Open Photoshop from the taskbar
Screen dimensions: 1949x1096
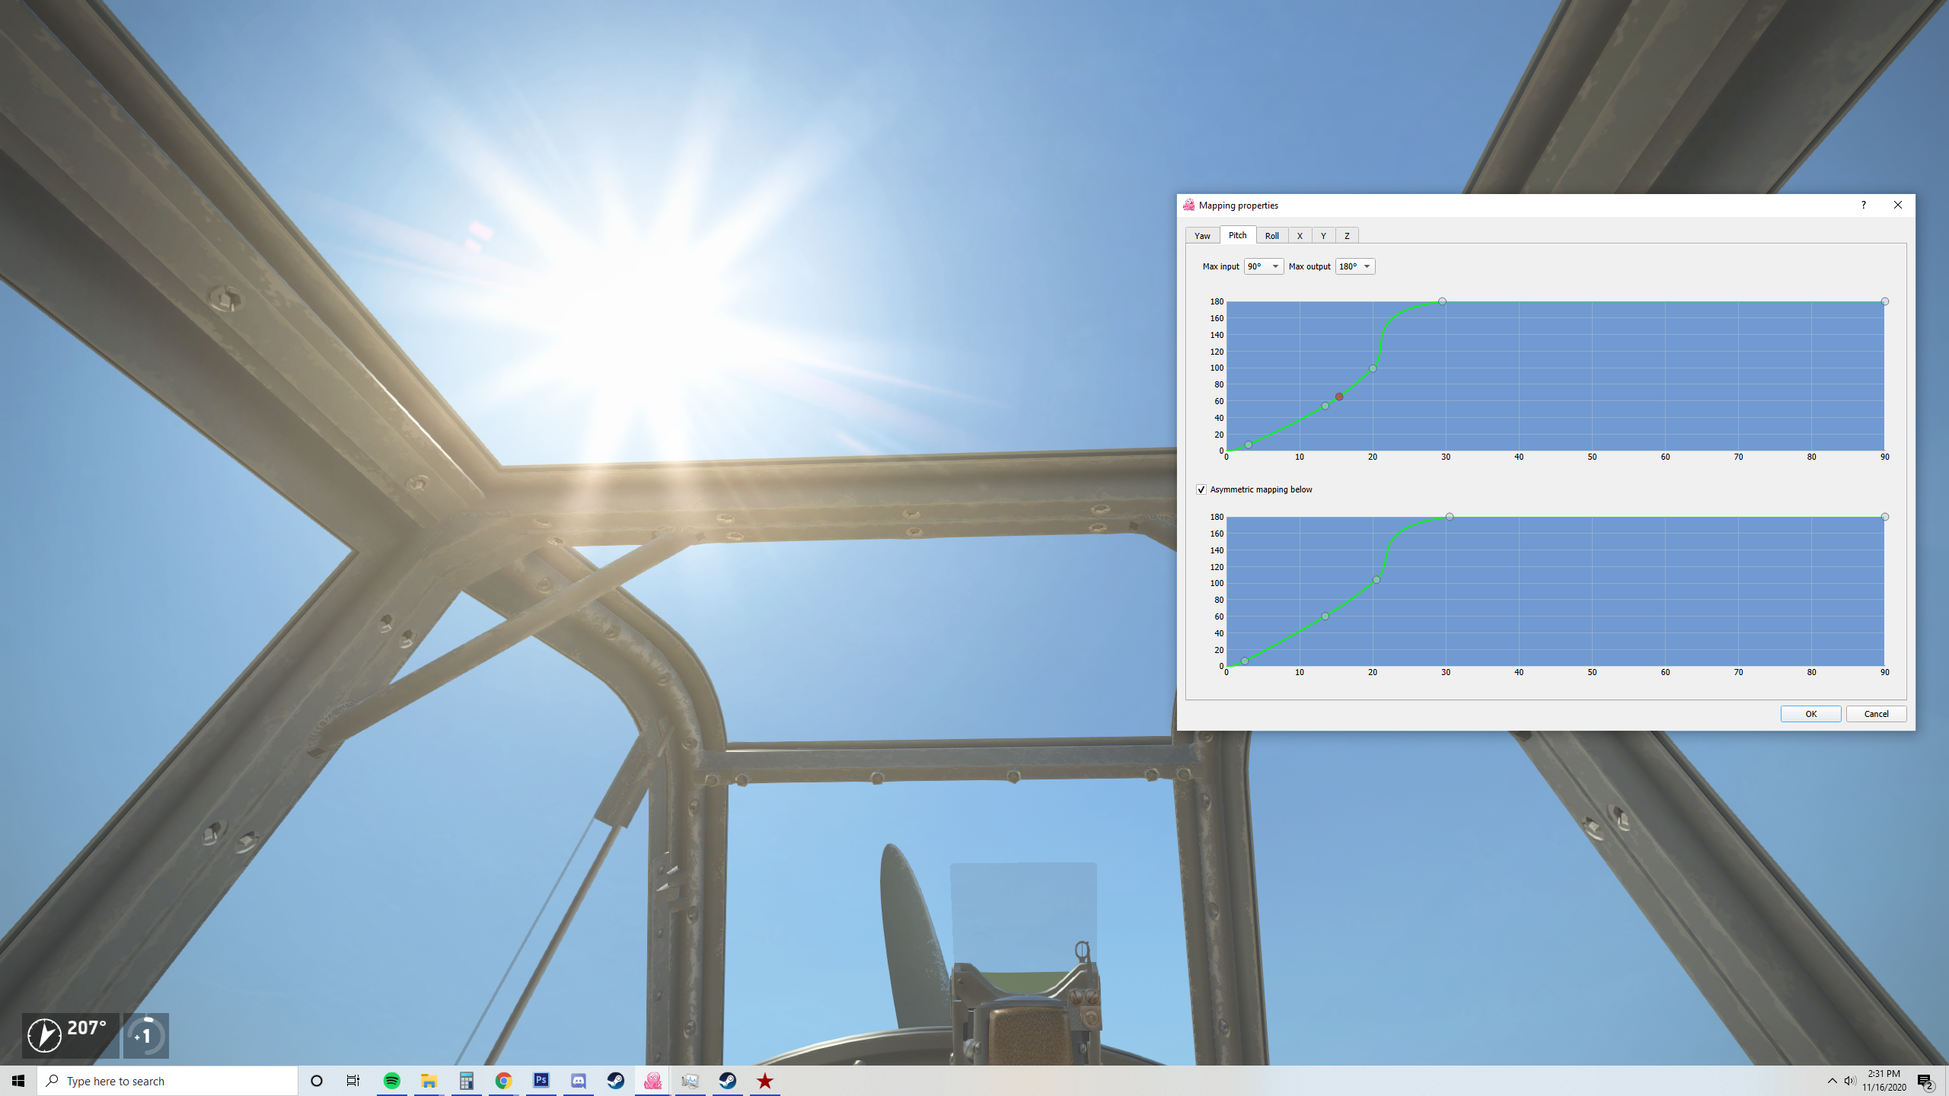(541, 1081)
